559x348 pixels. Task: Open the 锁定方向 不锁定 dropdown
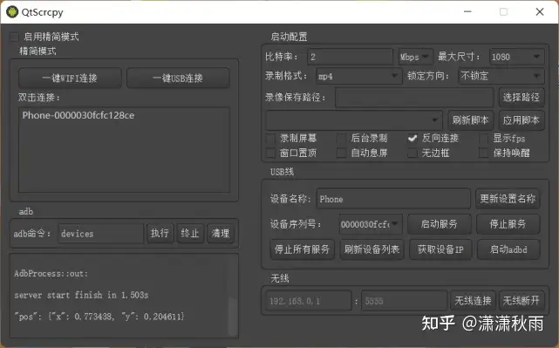point(501,76)
